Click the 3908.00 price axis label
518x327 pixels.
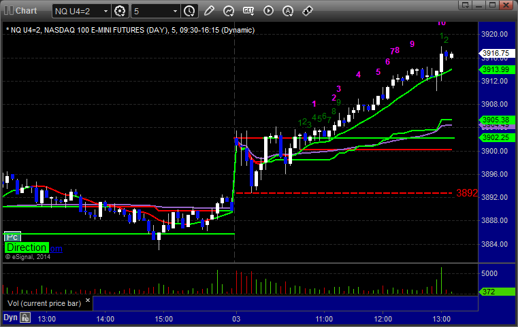pos(495,104)
